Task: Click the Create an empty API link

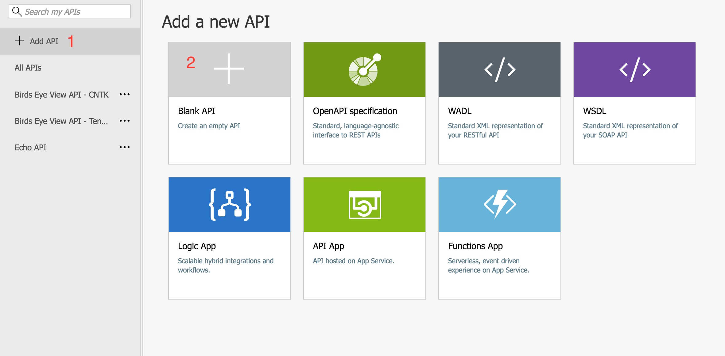Action: tap(209, 126)
